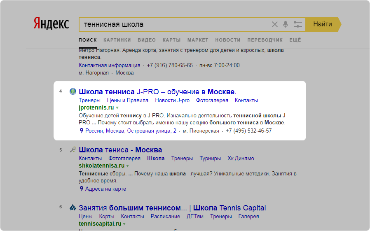
Task: Click the Островная улица address link
Action: point(131,131)
